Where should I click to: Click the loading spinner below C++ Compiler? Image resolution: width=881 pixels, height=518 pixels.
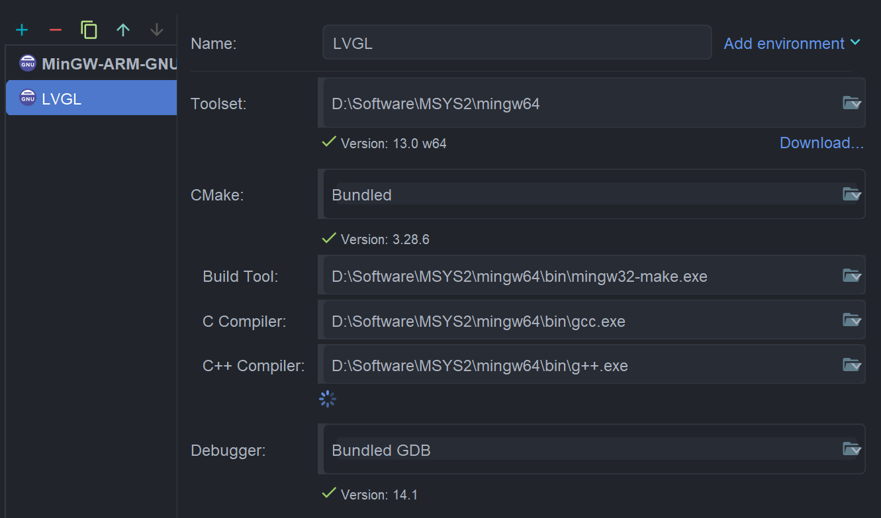[328, 399]
